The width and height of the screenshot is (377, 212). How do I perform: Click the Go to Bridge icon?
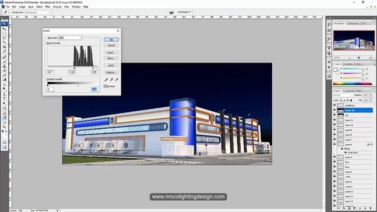(x=171, y=12)
